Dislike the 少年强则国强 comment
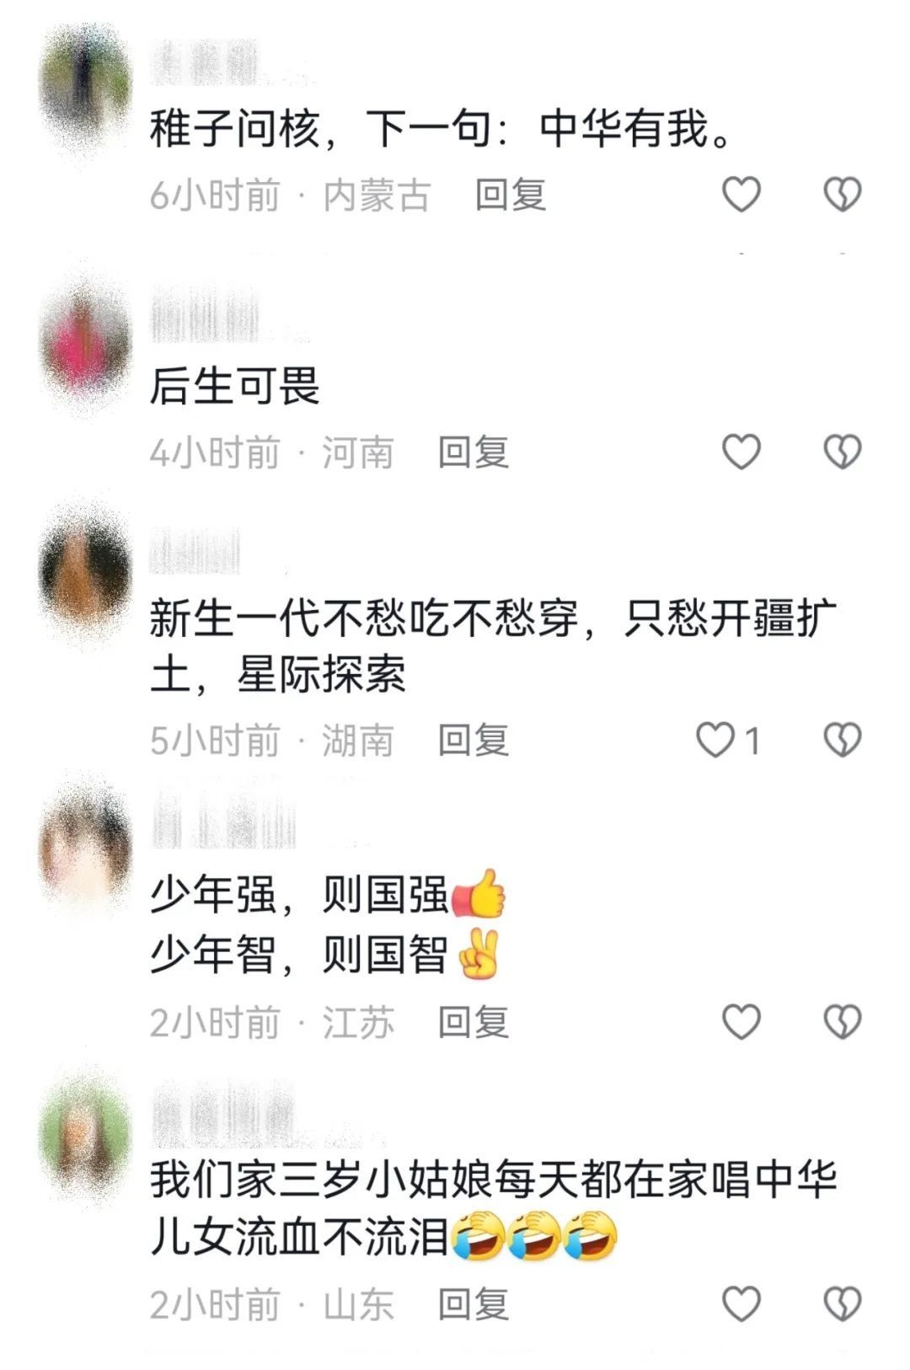This screenshot has height=1370, width=910. click(x=842, y=1022)
